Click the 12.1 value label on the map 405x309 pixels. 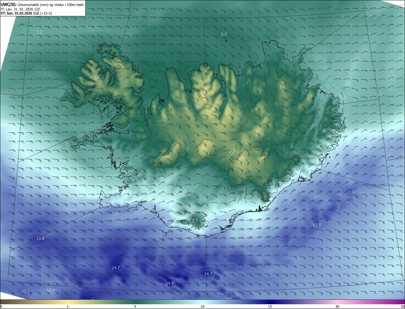[51, 290]
